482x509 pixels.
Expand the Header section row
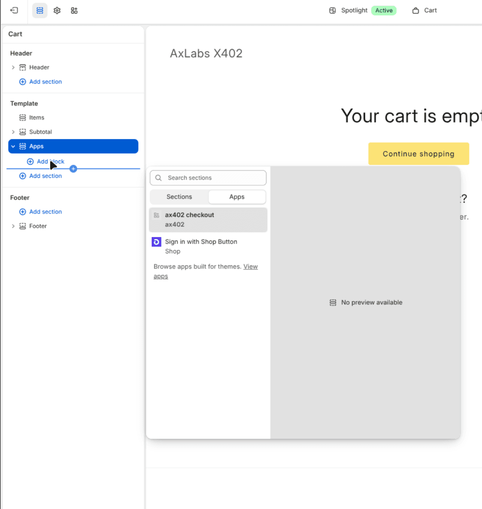13,67
